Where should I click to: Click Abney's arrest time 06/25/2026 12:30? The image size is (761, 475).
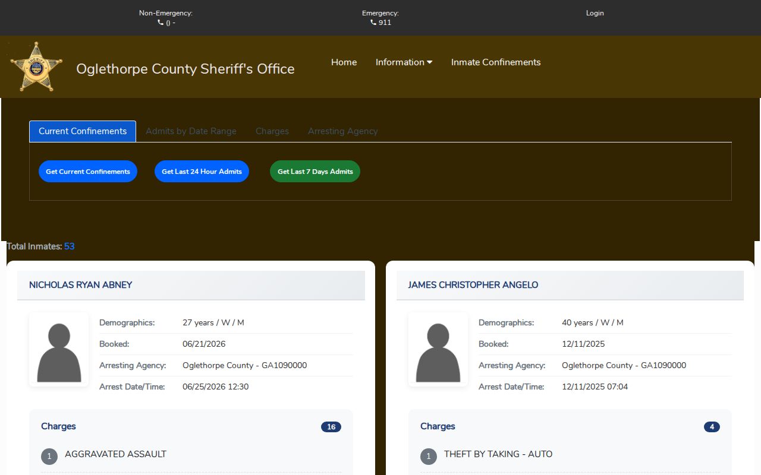click(216, 387)
